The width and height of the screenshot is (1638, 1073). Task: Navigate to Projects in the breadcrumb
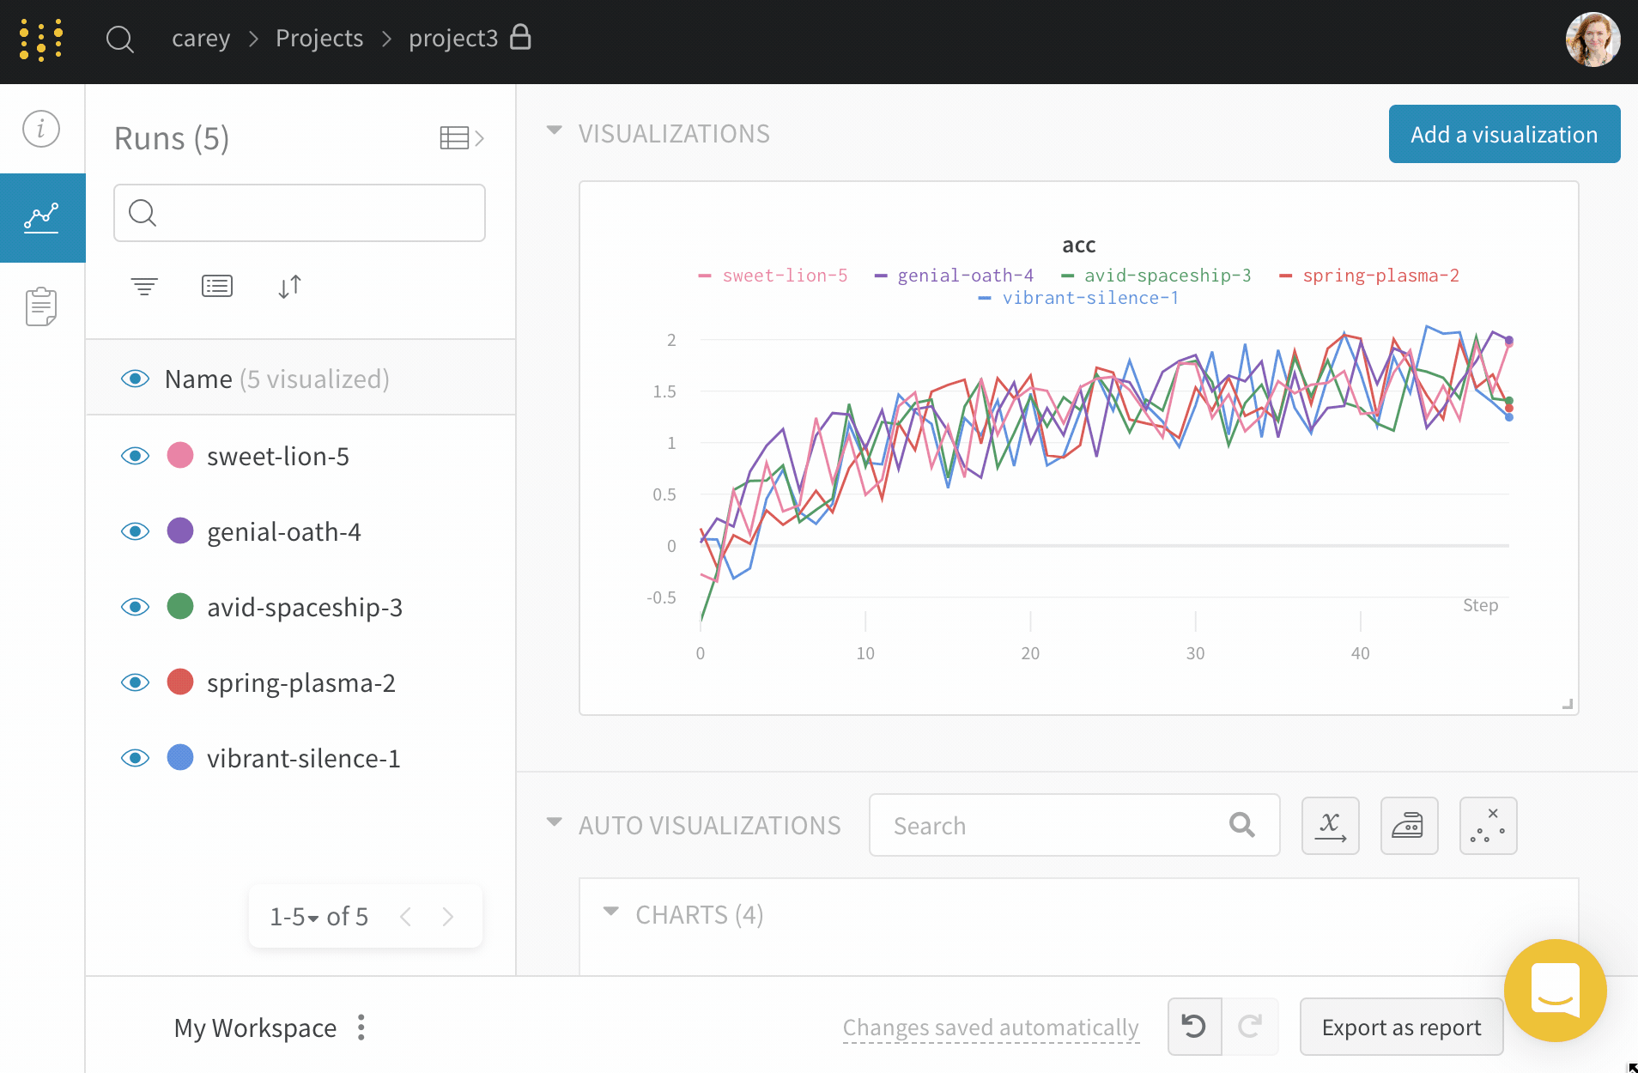pos(319,39)
